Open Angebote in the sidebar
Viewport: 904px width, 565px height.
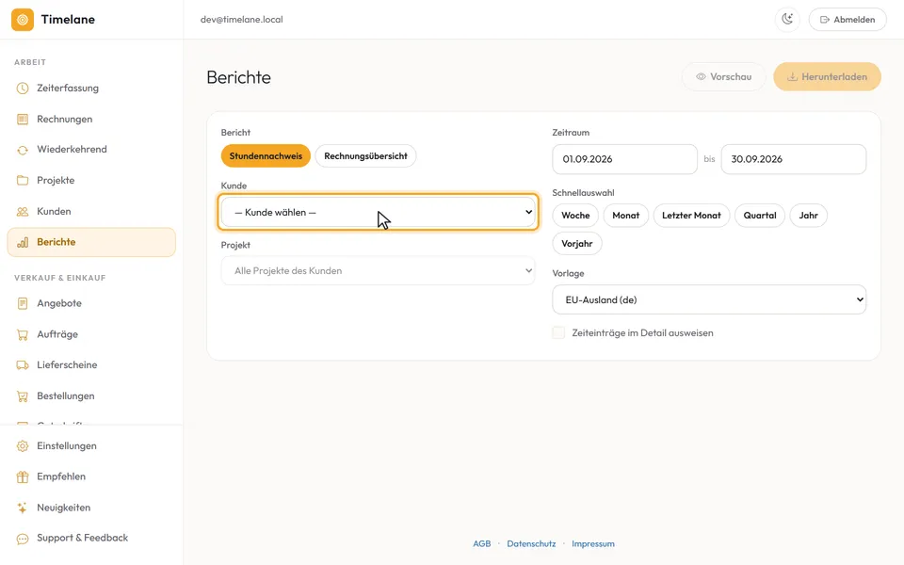click(91, 303)
